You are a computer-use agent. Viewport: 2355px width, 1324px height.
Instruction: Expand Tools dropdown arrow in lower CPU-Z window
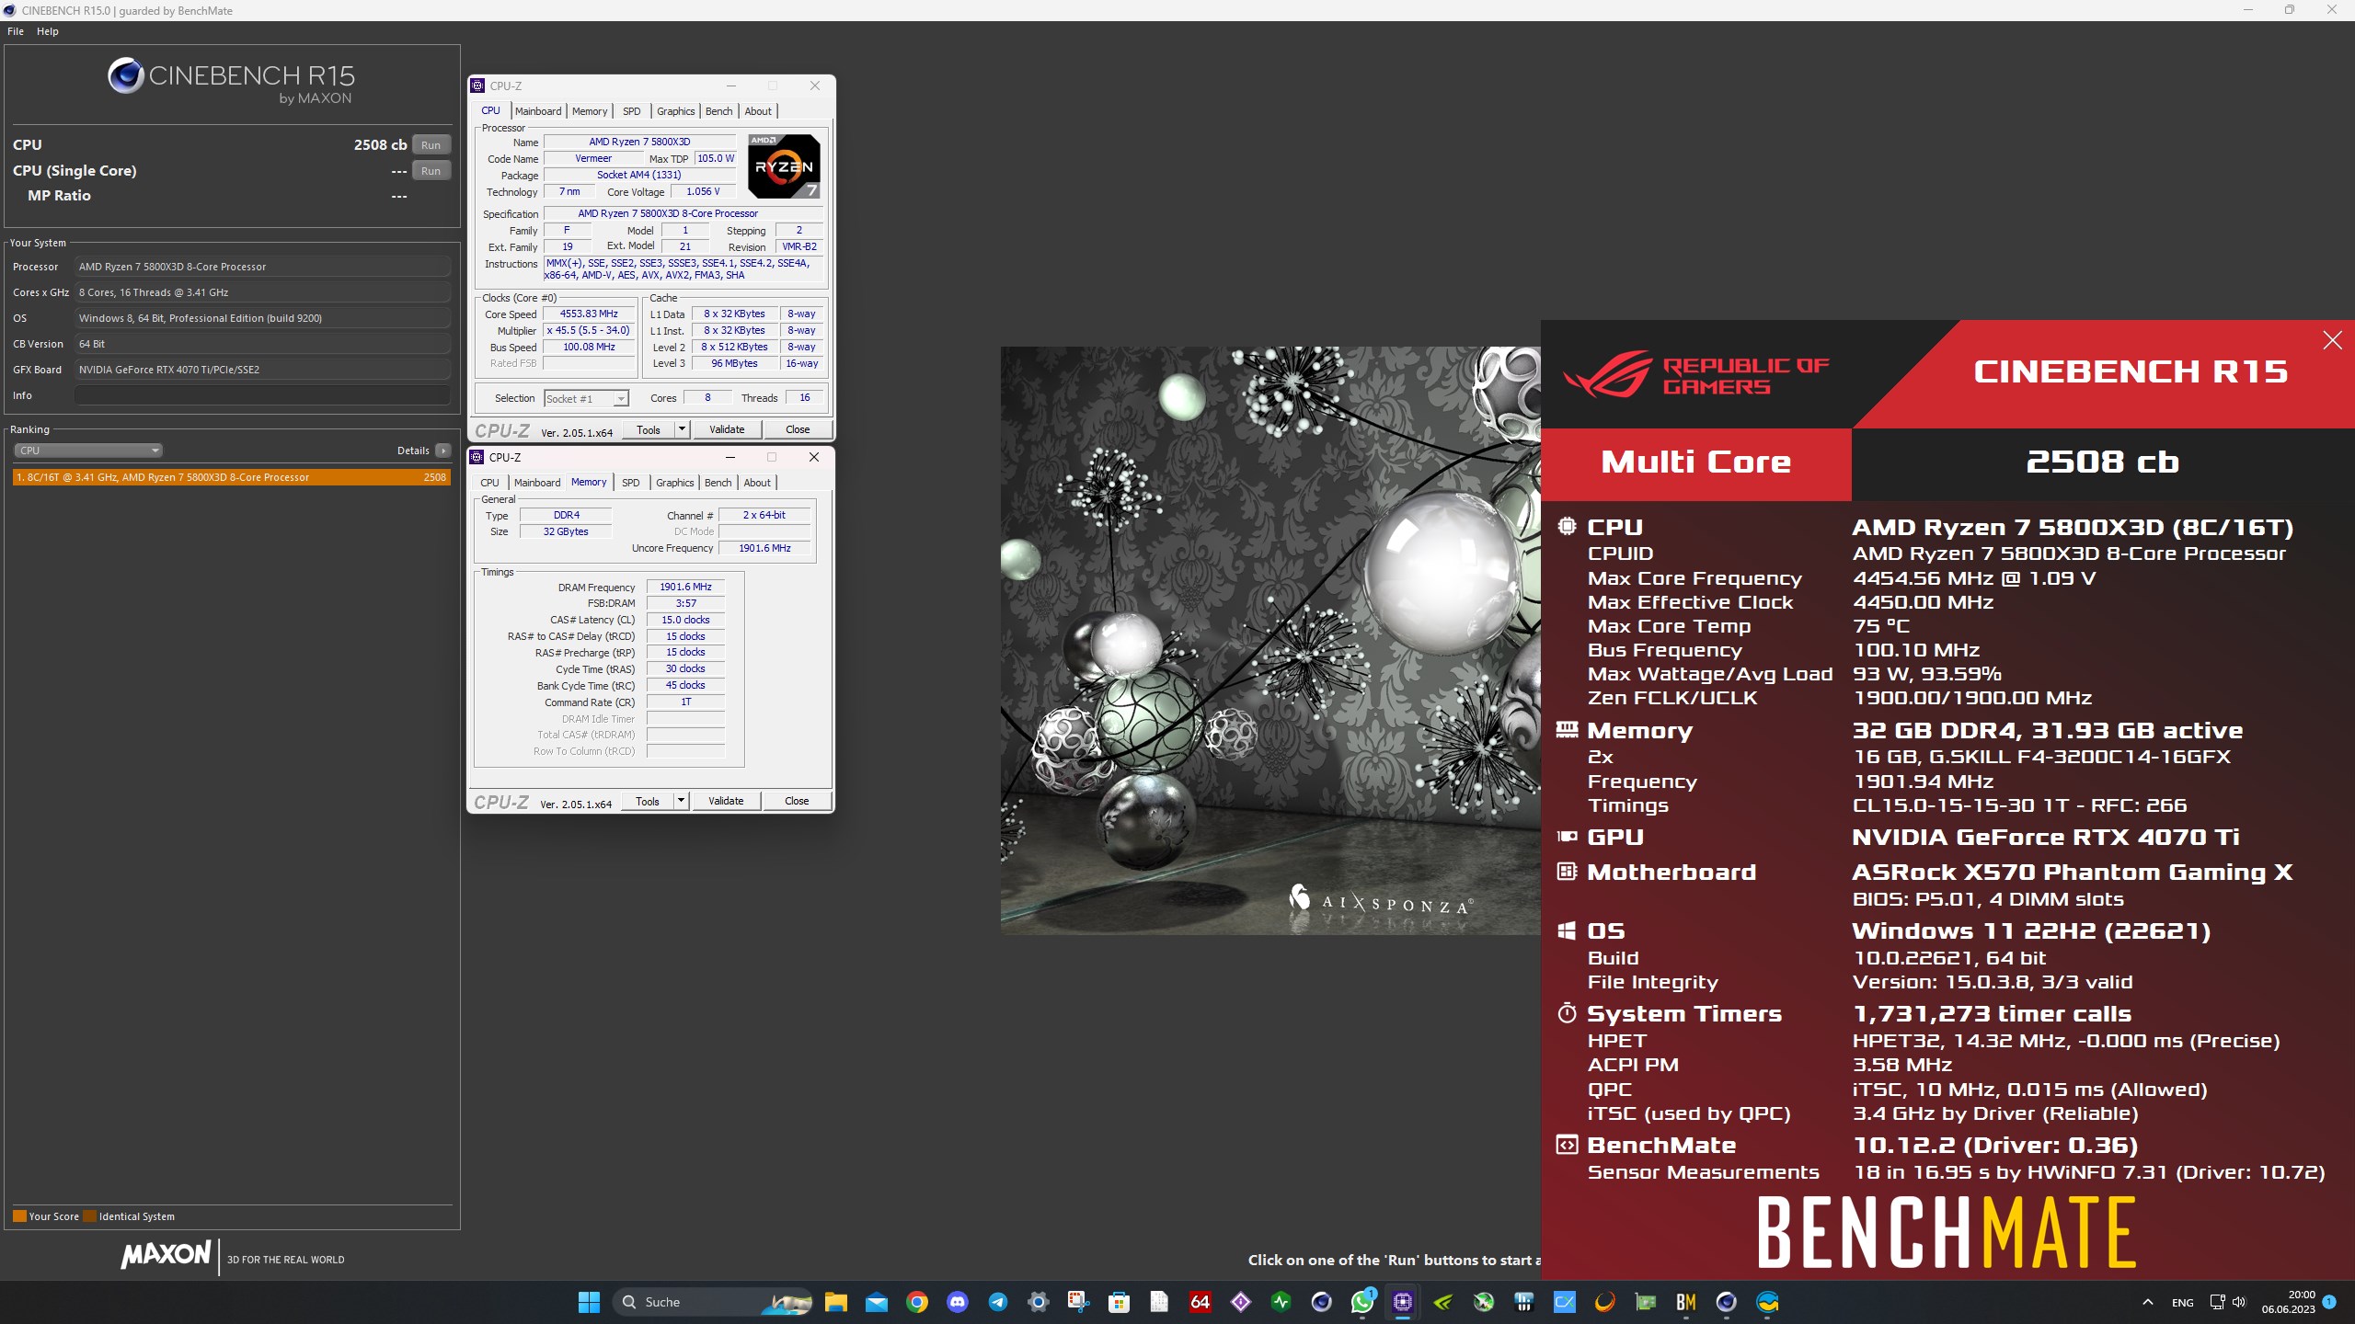click(x=681, y=801)
